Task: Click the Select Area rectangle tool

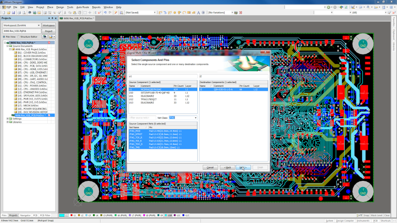Action: [85, 12]
